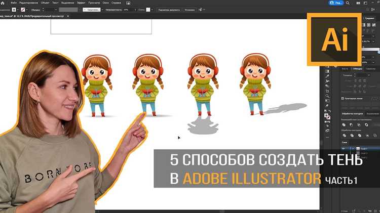Go to Illustrator Home screen icon
Screen dimensions: 380x213
pos(3,3)
